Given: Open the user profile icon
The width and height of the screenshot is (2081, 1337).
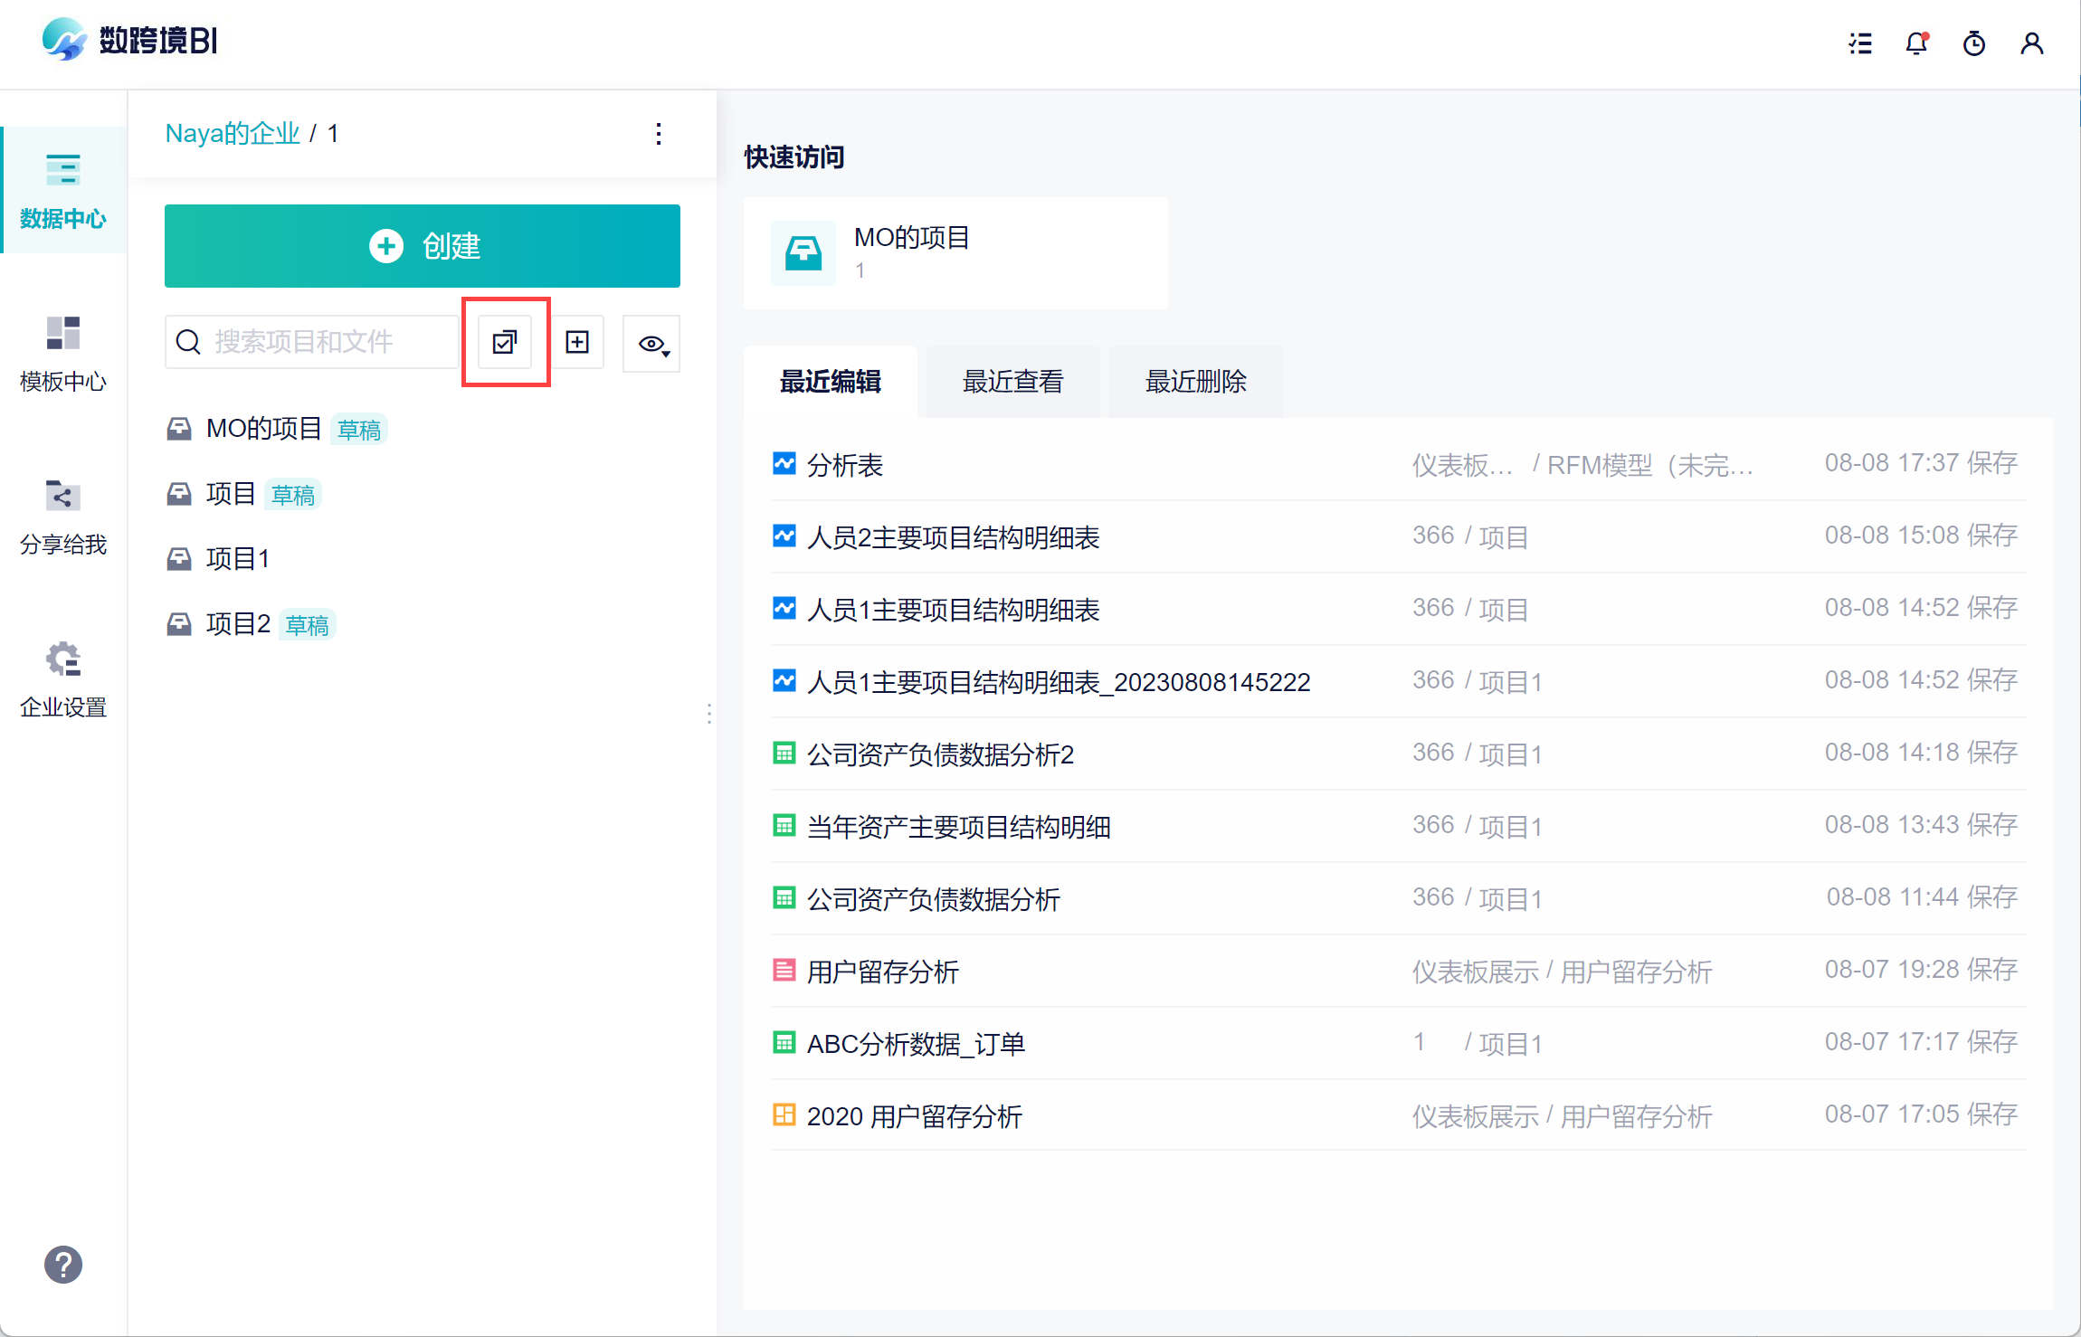Looking at the screenshot, I should [2032, 43].
